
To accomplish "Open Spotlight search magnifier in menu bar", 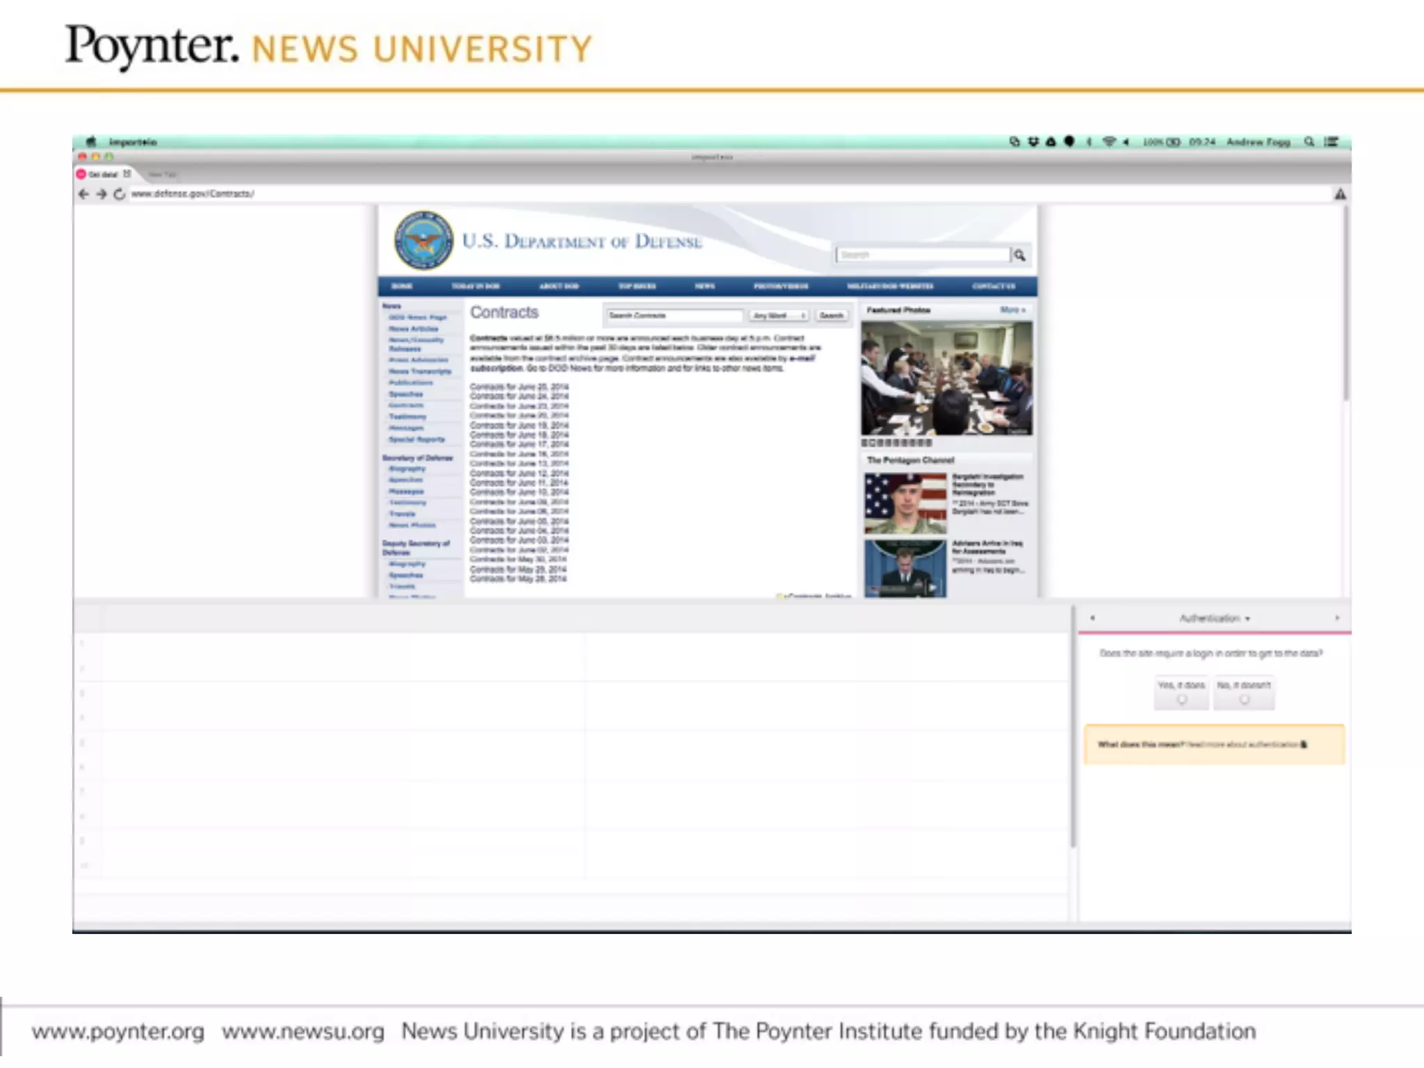I will point(1309,142).
